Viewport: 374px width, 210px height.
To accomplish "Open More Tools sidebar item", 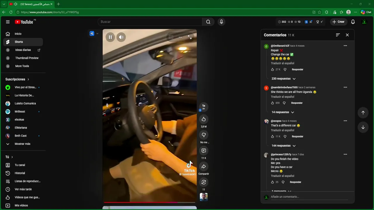I will 23,66.
